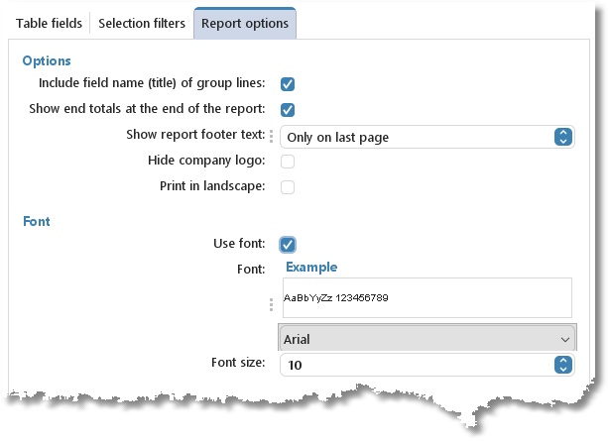Image resolution: width=609 pixels, height=442 pixels.
Task: Enable the Print in landscape checkbox
Action: click(288, 187)
